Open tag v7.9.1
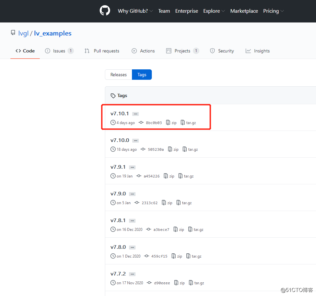This screenshot has width=316, height=296. click(118, 167)
